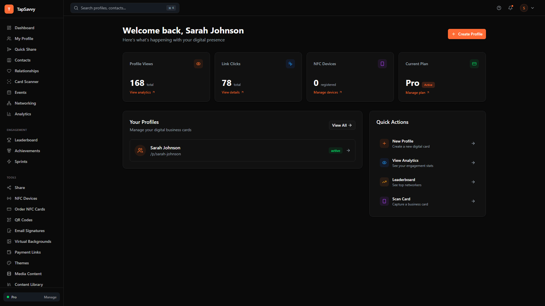Select the TapSavvy logo icon

pyautogui.click(x=9, y=9)
